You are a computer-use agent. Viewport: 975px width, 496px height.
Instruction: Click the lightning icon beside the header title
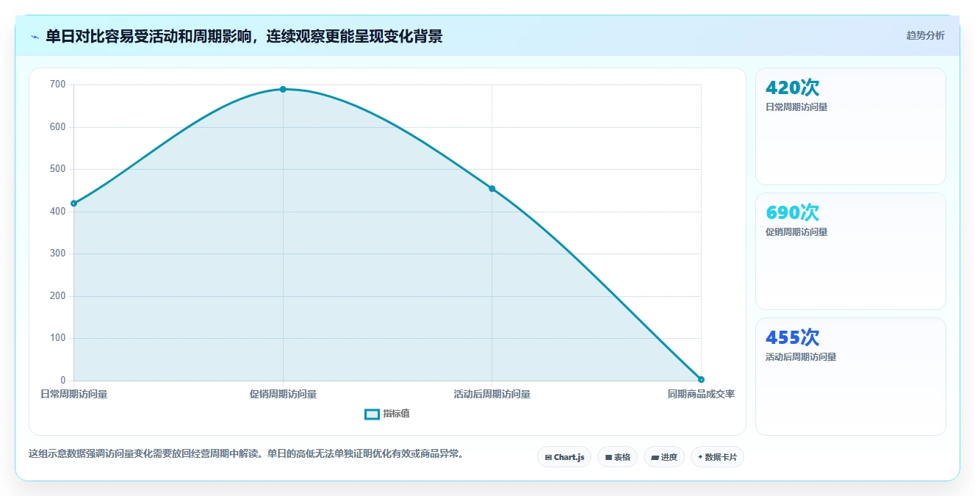point(35,37)
